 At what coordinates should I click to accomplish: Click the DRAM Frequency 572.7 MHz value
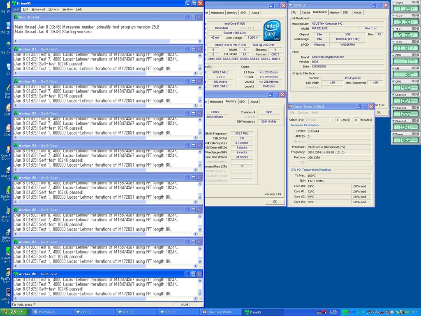(x=242, y=133)
